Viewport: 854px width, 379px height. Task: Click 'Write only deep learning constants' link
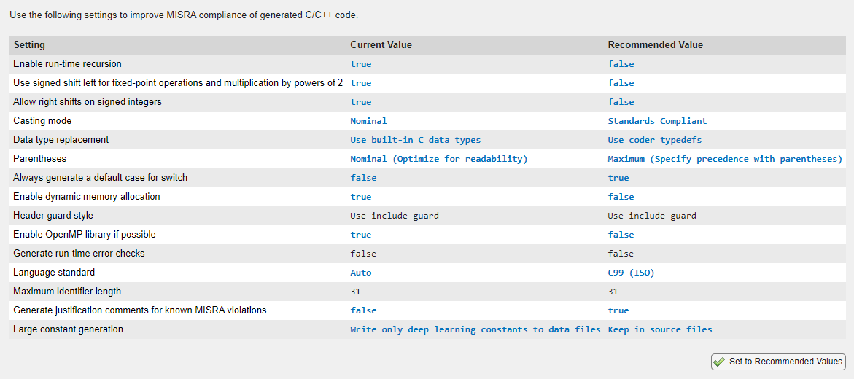pos(475,329)
